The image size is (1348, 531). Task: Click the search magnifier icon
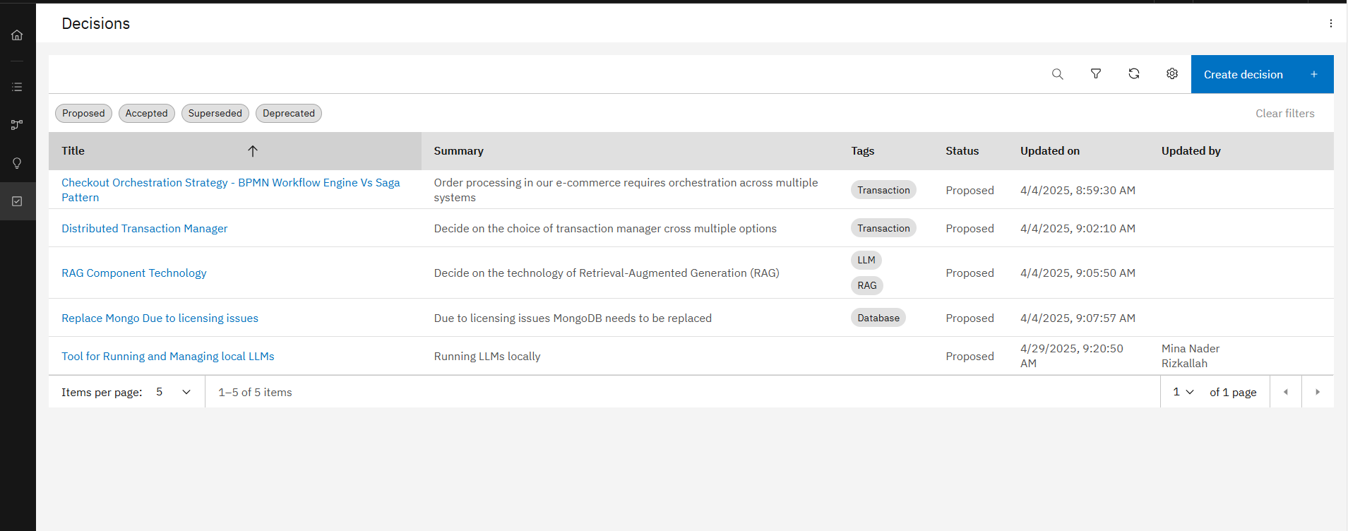[x=1057, y=74]
